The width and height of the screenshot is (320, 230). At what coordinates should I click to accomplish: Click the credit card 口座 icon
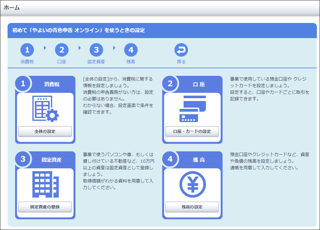192,109
